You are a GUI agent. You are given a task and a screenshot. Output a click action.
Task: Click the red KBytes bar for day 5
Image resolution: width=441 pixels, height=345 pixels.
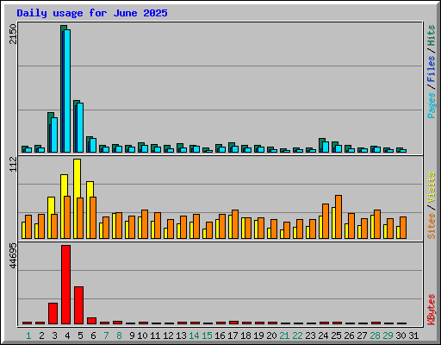point(78,305)
